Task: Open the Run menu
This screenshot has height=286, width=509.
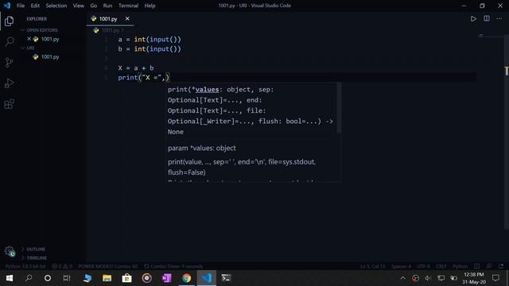Action: (x=107, y=6)
